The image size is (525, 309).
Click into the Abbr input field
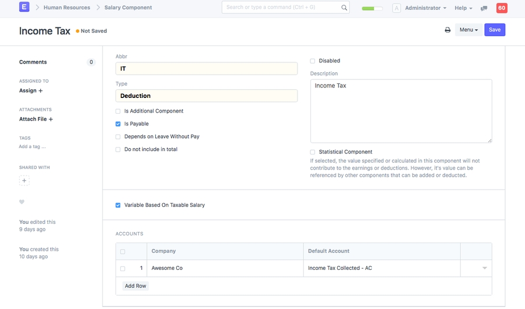[x=206, y=69]
